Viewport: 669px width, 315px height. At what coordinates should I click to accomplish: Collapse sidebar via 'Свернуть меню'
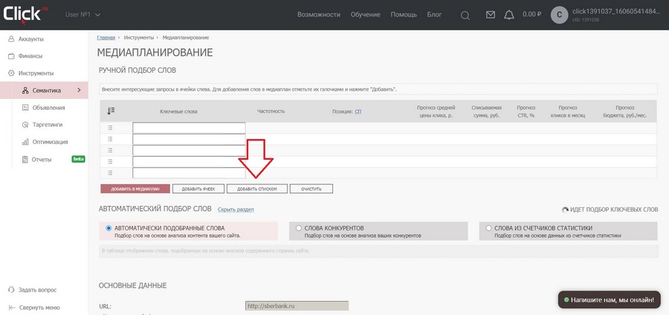click(x=39, y=307)
